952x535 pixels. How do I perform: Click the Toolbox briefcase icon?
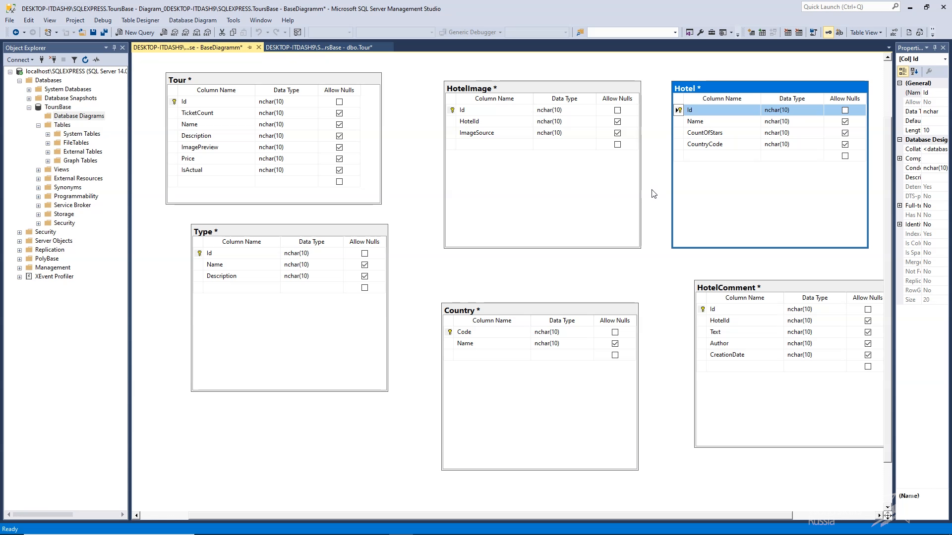click(x=712, y=32)
